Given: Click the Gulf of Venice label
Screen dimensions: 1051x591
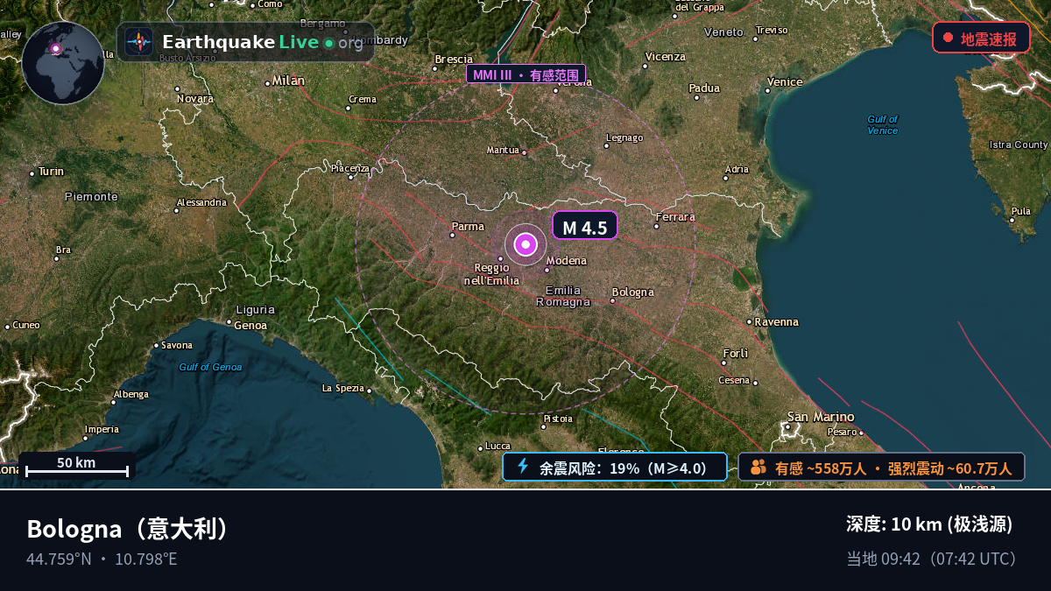Looking at the screenshot, I should (883, 124).
